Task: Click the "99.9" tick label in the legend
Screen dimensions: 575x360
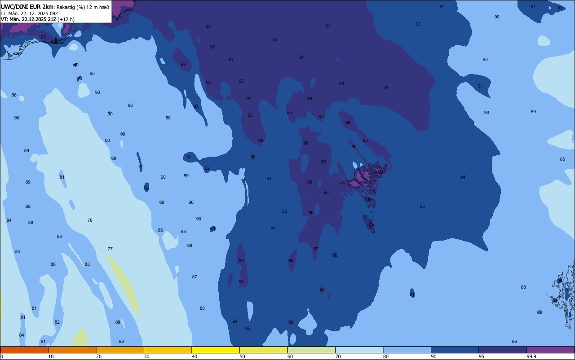Action: (531, 356)
